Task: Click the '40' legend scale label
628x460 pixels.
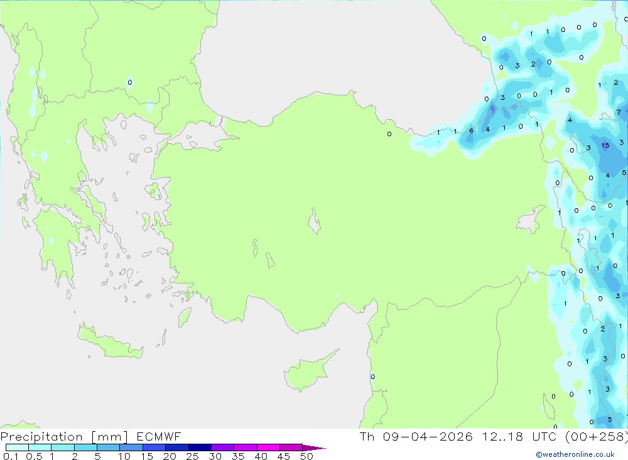Action: tap(261, 456)
